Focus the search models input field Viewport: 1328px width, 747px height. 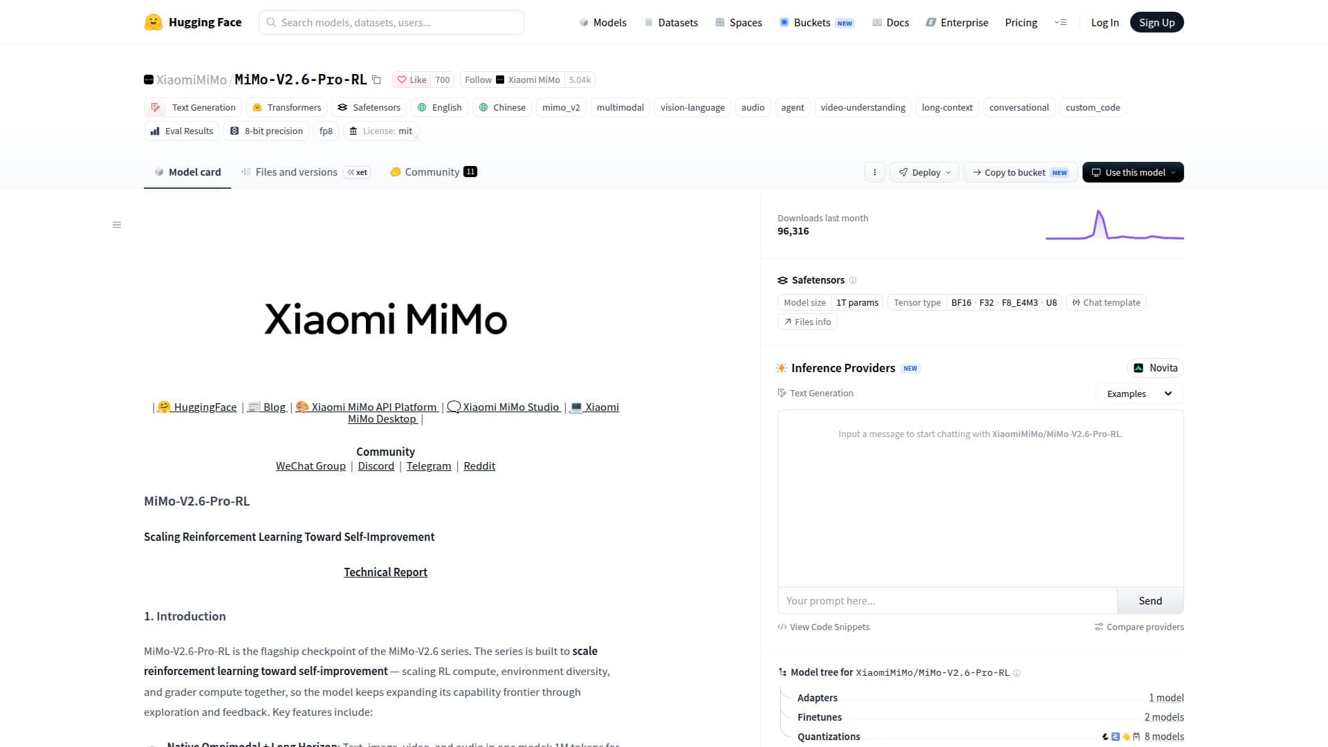[391, 22]
